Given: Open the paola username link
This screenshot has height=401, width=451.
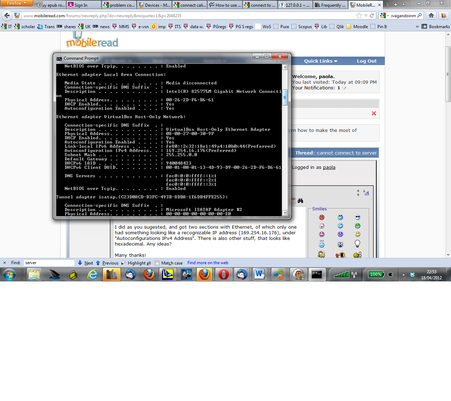Looking at the screenshot, I should pyautogui.click(x=329, y=167).
